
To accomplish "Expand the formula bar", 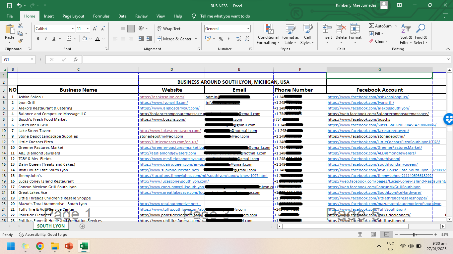I will point(448,60).
